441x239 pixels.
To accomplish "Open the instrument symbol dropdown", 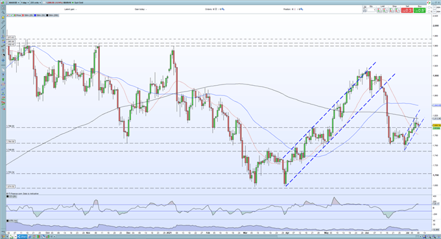I will [x=14, y=3].
